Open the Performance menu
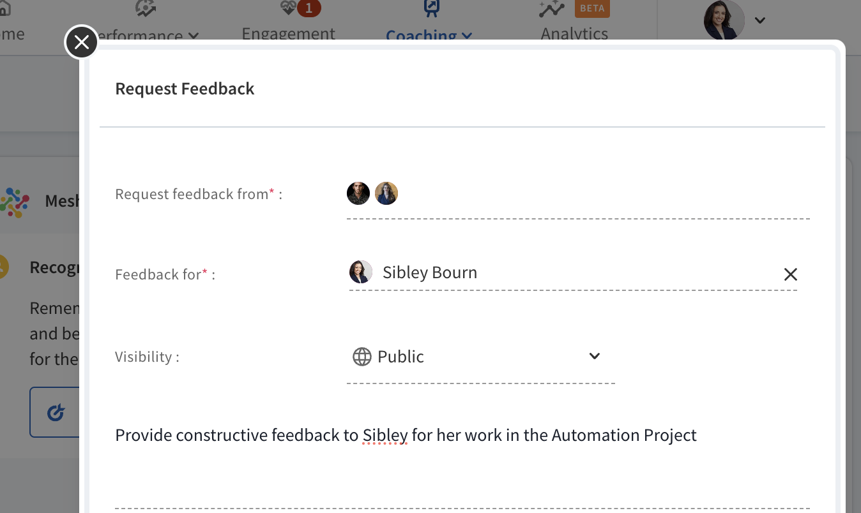Image resolution: width=861 pixels, height=513 pixels. 148,36
